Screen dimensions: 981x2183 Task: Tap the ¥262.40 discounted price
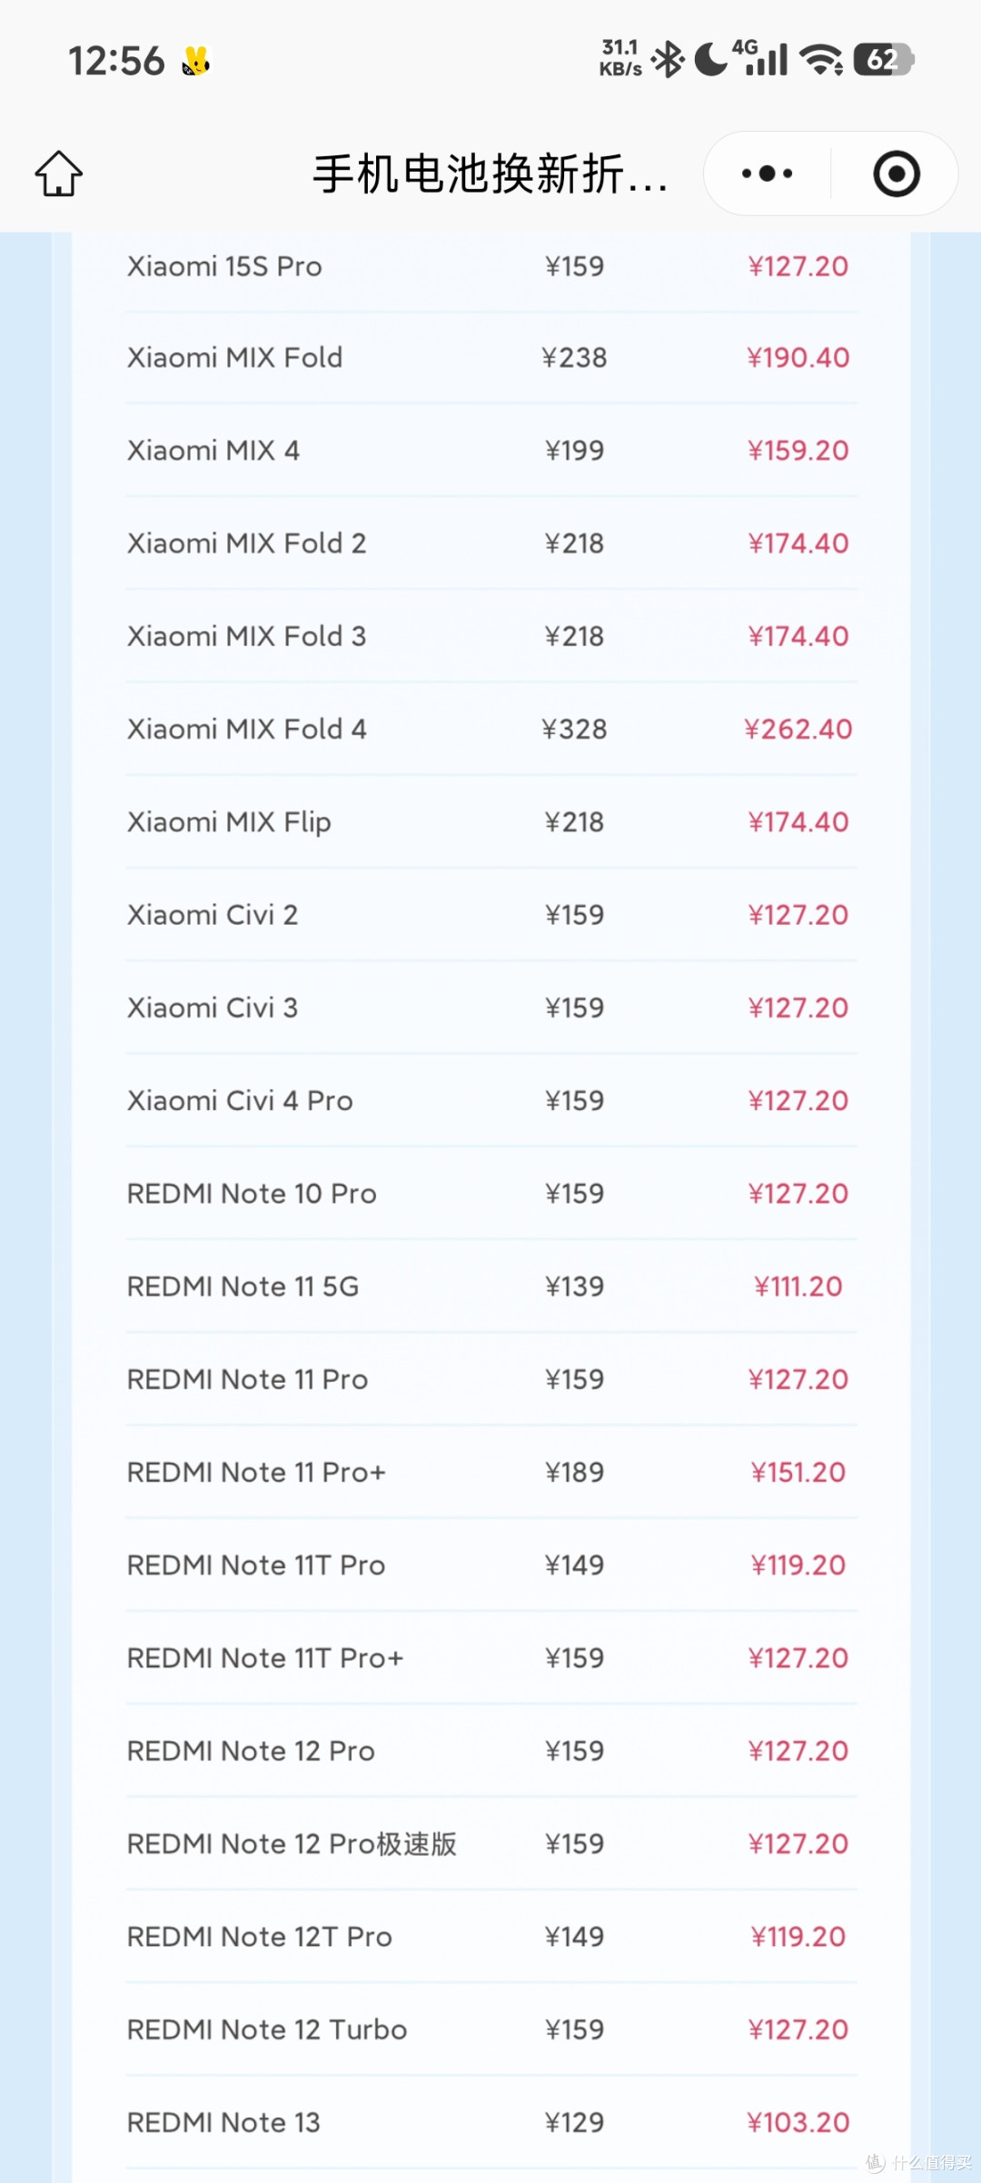click(x=798, y=729)
